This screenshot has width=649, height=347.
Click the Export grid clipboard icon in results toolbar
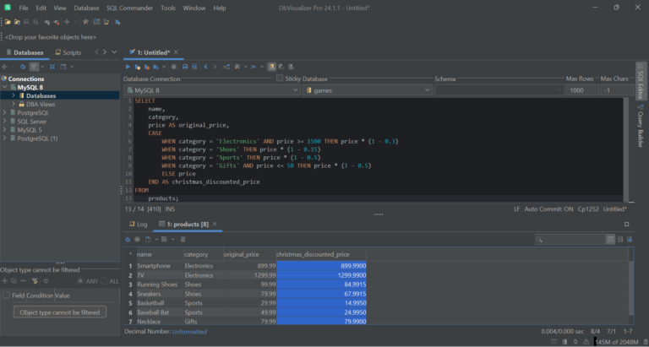click(148, 239)
